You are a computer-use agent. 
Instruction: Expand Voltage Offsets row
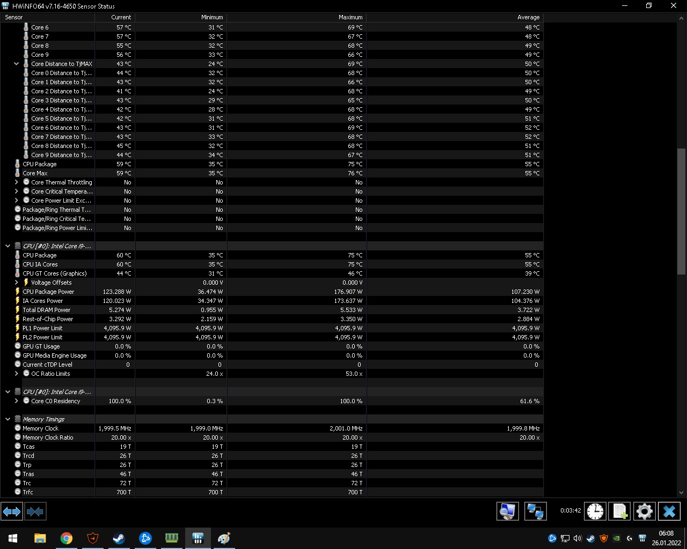click(x=16, y=283)
